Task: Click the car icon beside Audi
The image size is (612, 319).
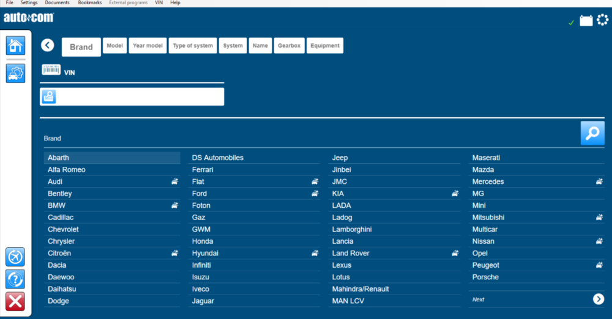Action: tap(175, 182)
